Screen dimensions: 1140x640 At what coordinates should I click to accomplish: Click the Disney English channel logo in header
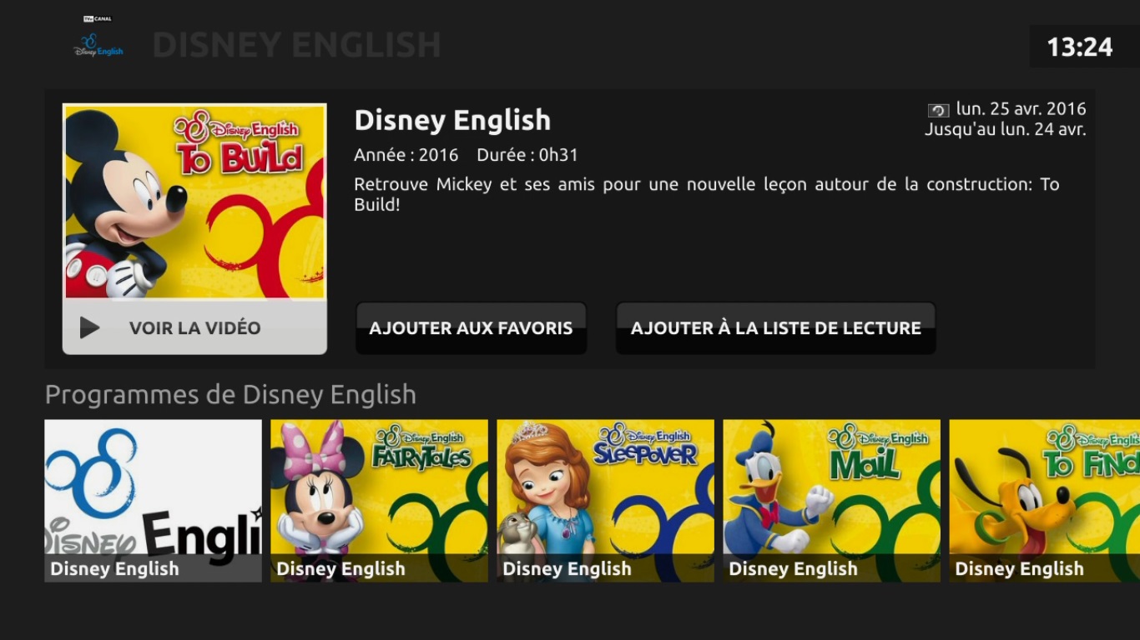pos(98,45)
